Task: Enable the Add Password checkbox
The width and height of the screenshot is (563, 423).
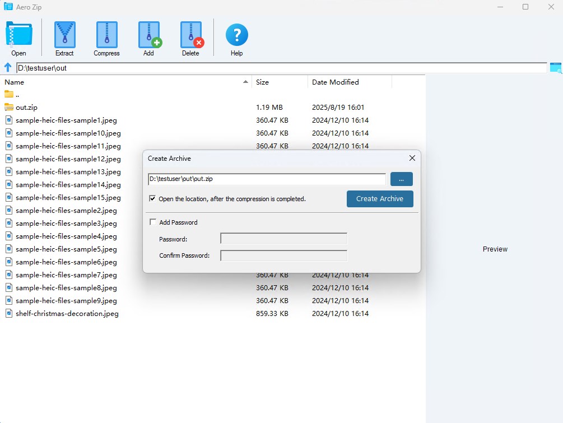Action: [x=153, y=222]
